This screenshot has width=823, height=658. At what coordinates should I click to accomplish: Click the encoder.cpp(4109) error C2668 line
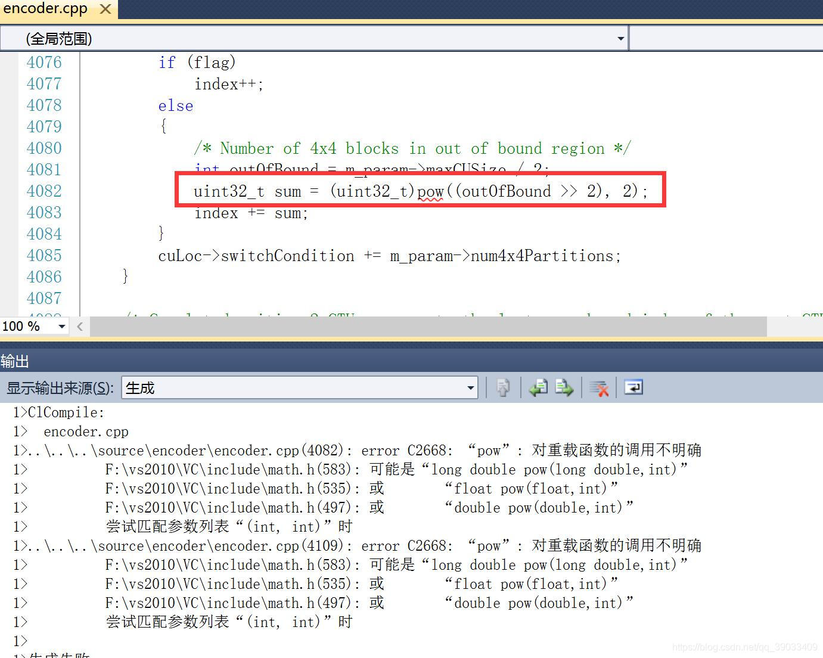(x=357, y=545)
